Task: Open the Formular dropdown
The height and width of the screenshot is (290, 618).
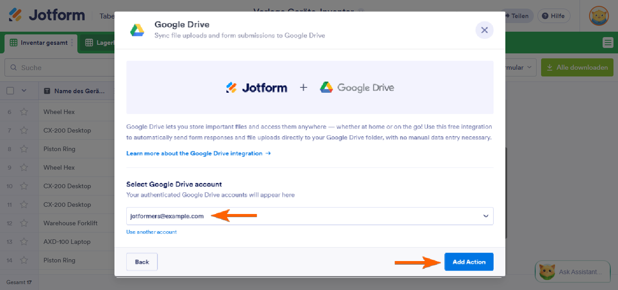Action: click(x=521, y=67)
